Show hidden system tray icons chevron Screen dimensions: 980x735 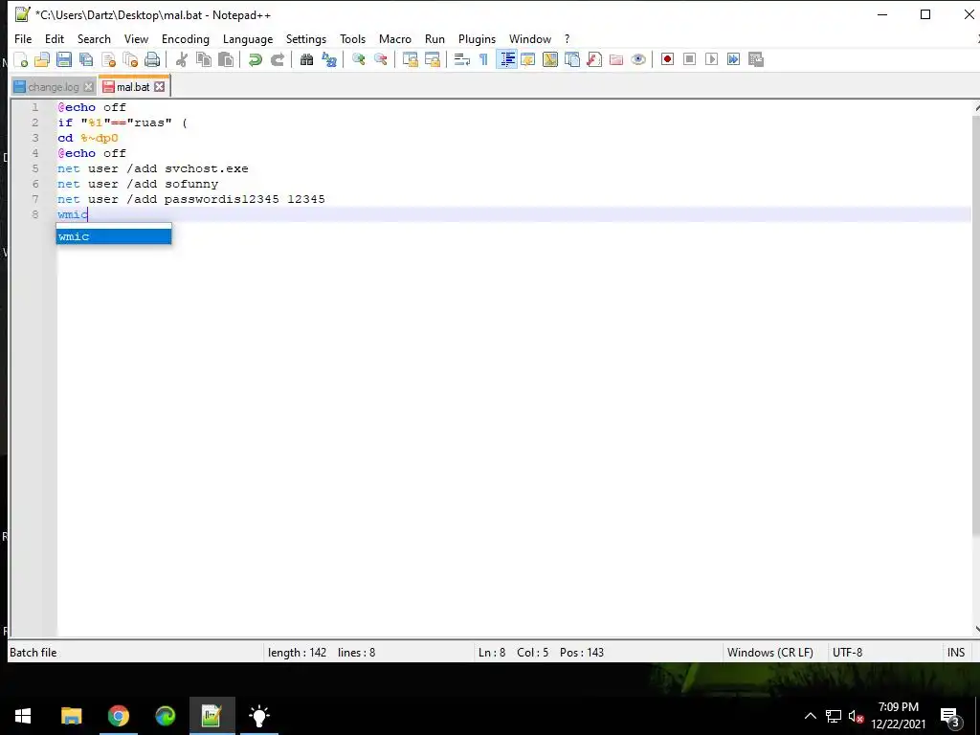coord(810,716)
